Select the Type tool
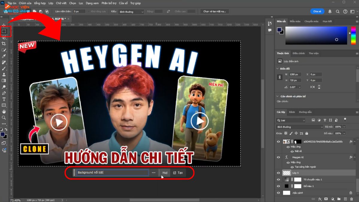 coord(4,99)
